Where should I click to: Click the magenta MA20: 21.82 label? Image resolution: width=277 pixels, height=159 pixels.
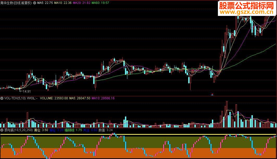click(81, 3)
